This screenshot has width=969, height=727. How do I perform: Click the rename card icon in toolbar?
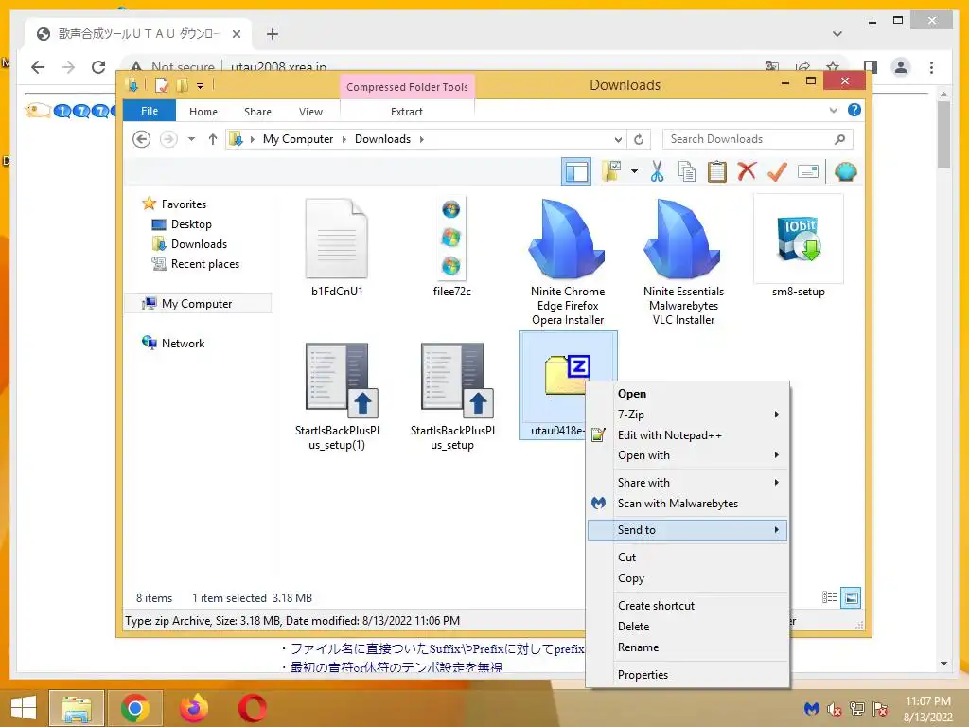(808, 171)
